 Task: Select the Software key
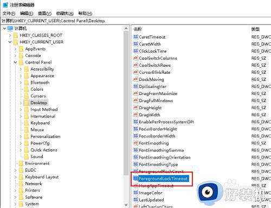[34, 197]
